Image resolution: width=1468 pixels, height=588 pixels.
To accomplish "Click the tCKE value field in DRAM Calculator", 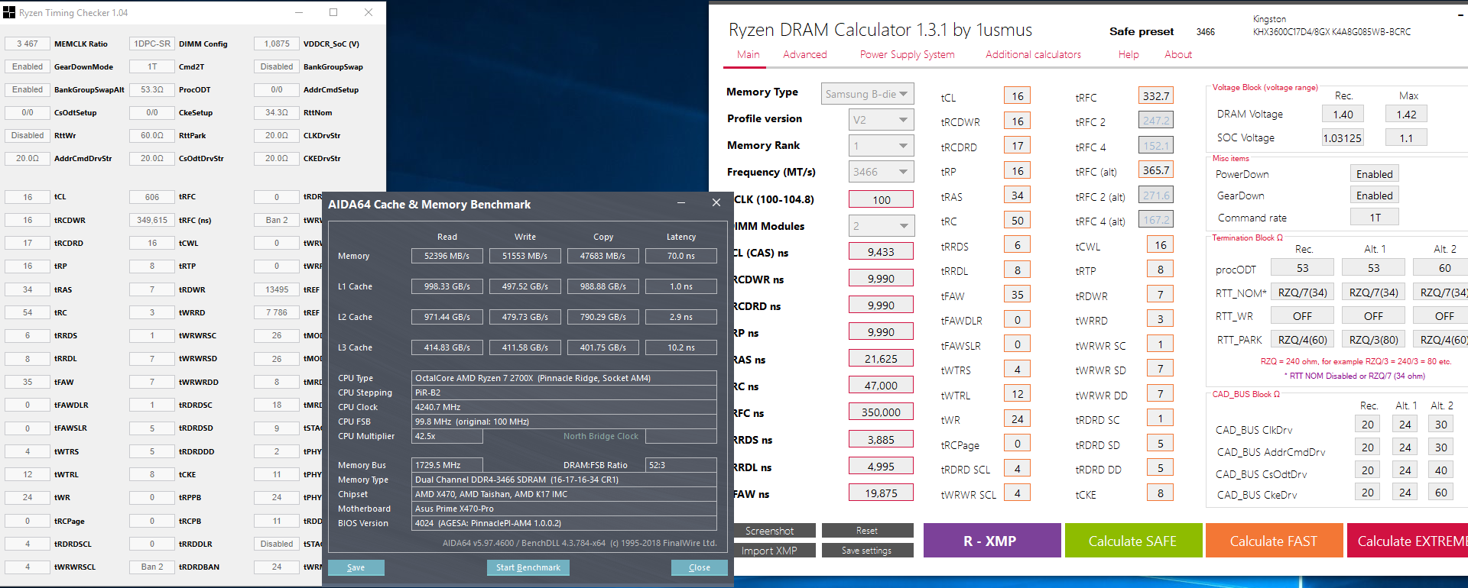I will pos(1160,493).
